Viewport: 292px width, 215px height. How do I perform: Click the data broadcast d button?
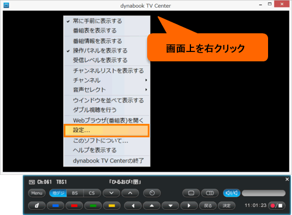(x=37, y=206)
